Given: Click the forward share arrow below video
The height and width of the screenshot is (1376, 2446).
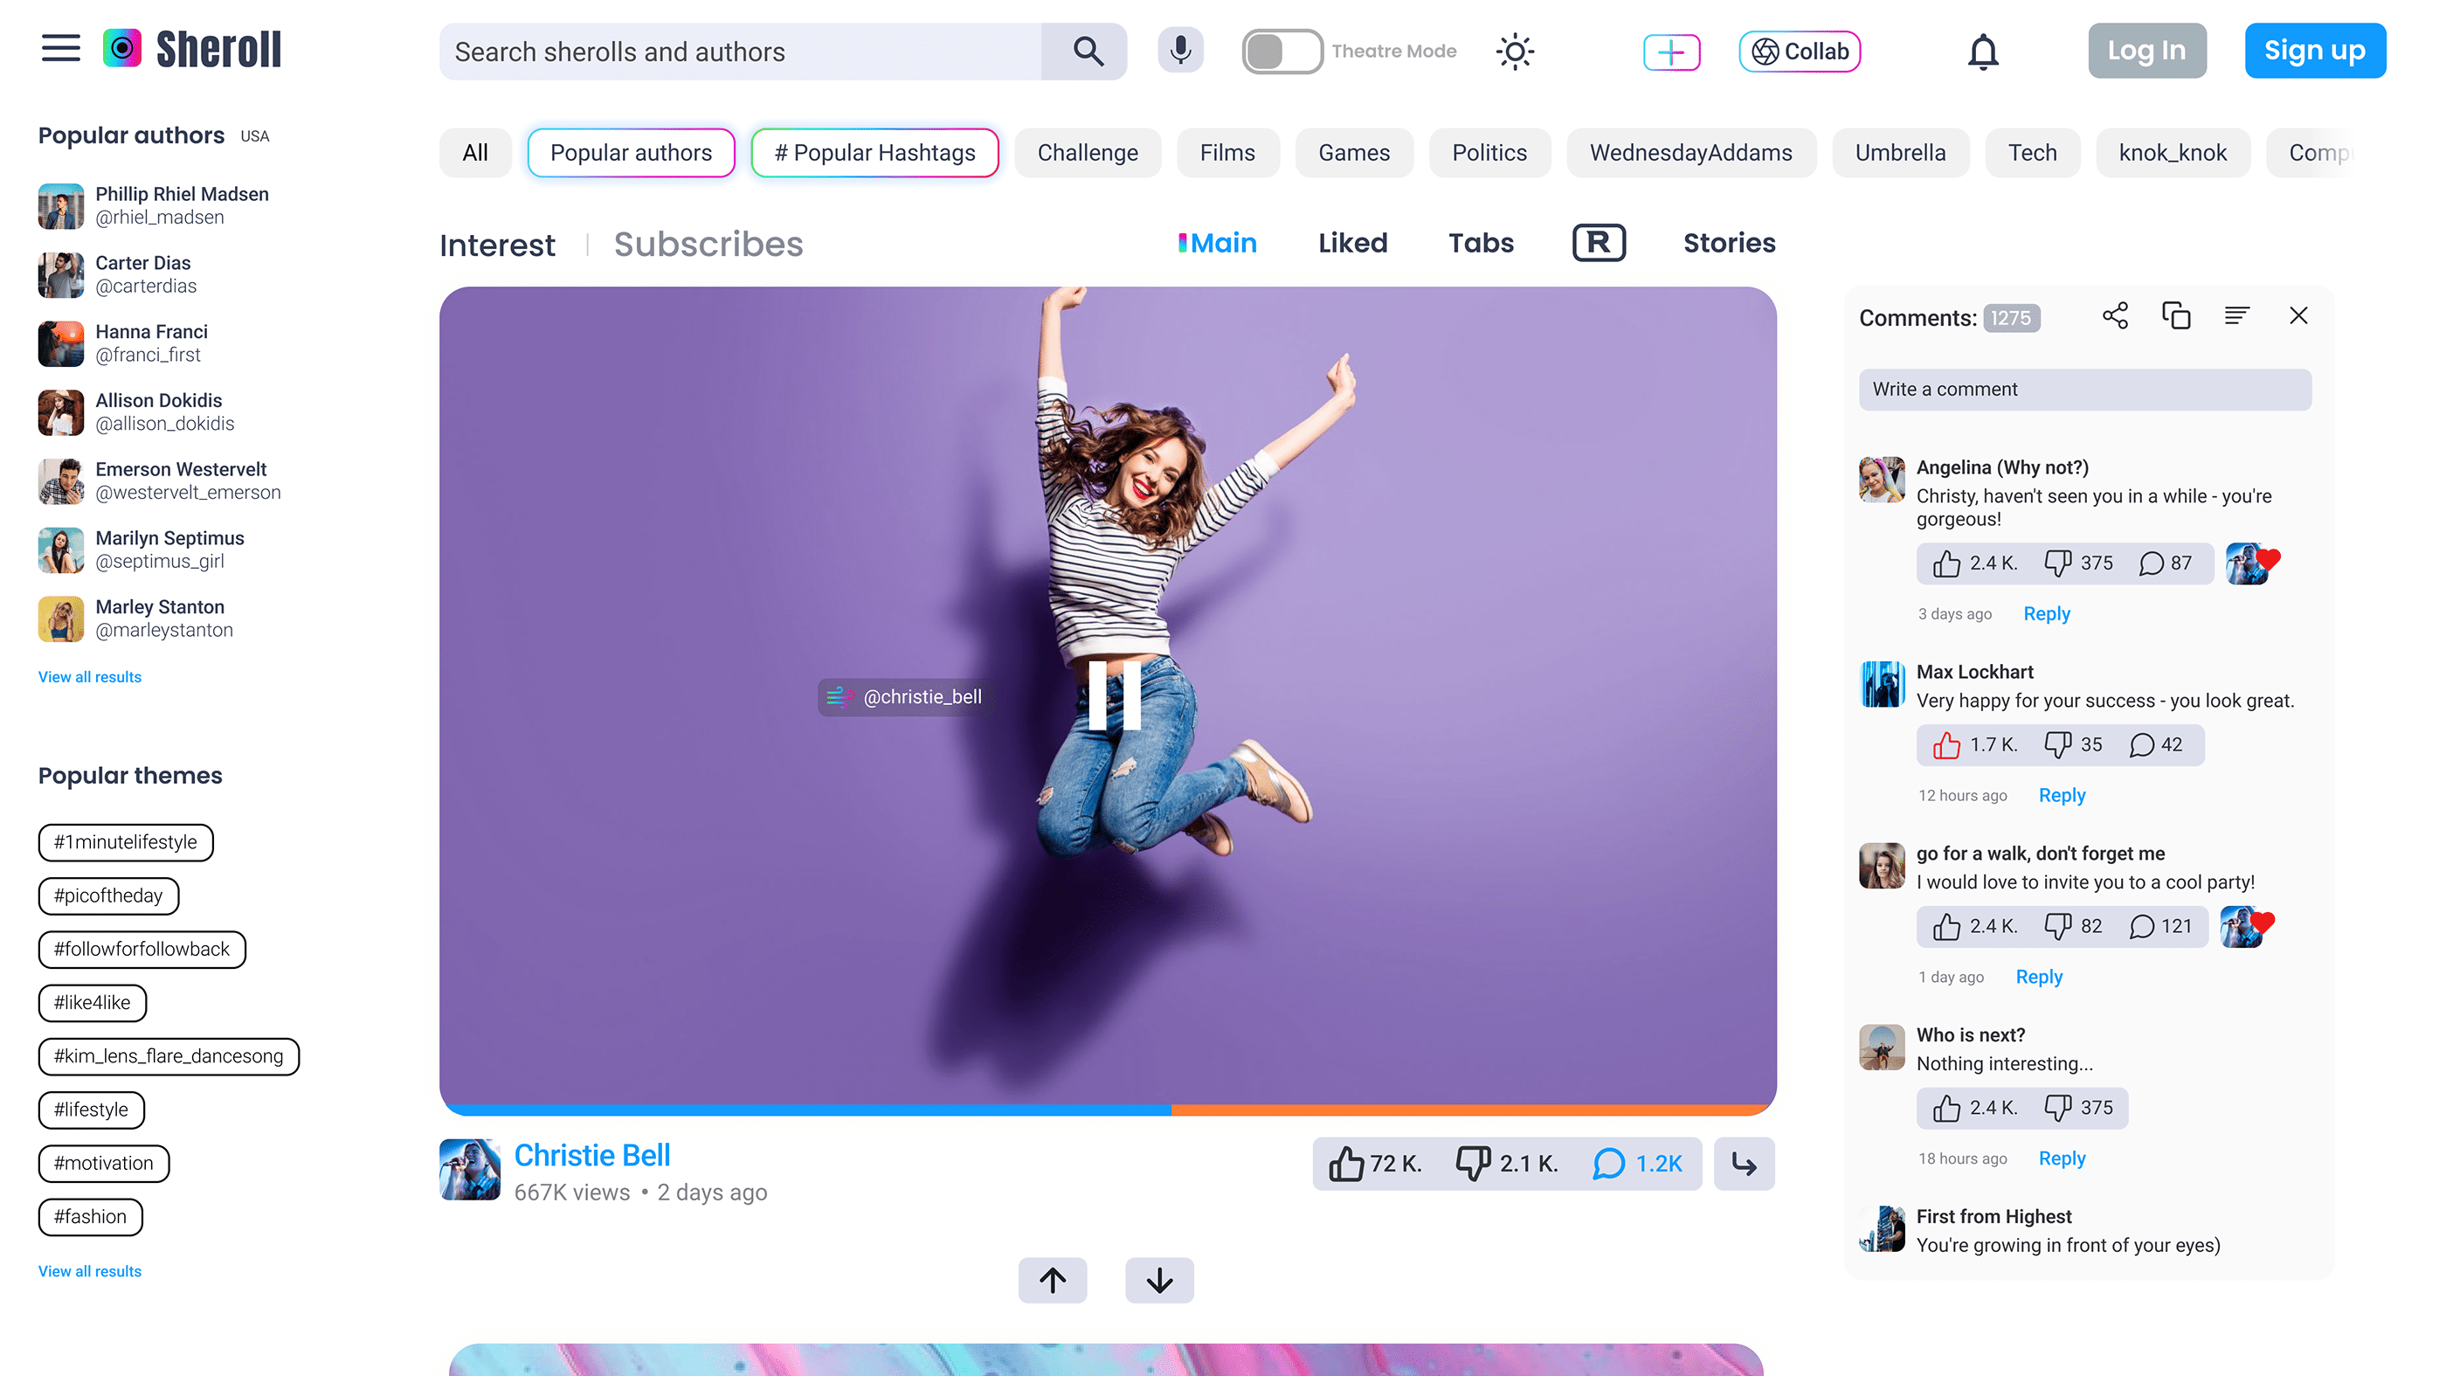Looking at the screenshot, I should tap(1744, 1164).
